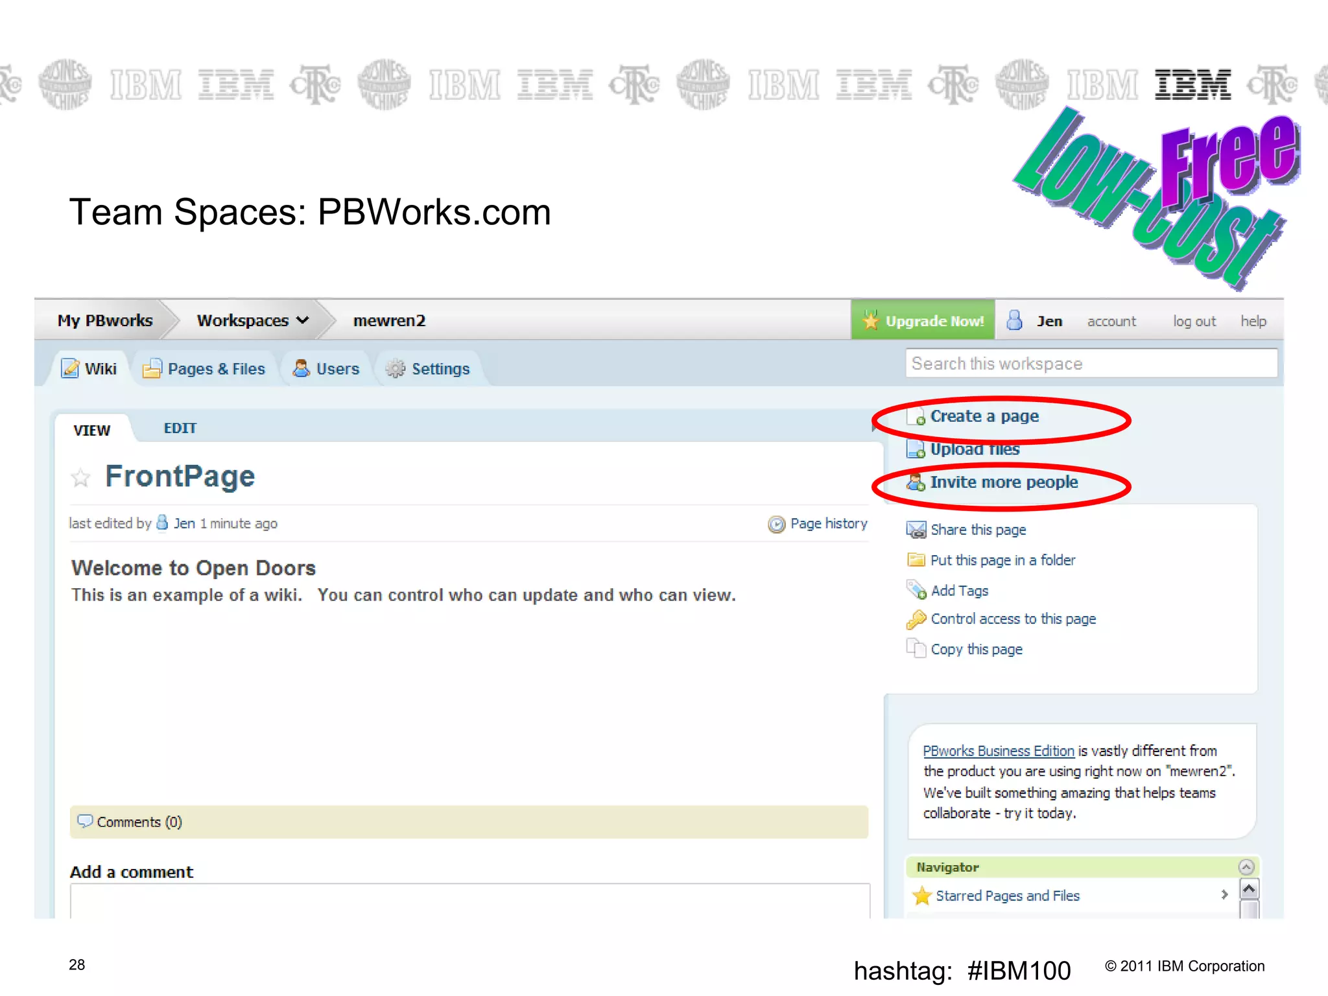Screen dimensions: 1328x996
Task: Click the Add Tags tag icon
Action: click(x=916, y=590)
